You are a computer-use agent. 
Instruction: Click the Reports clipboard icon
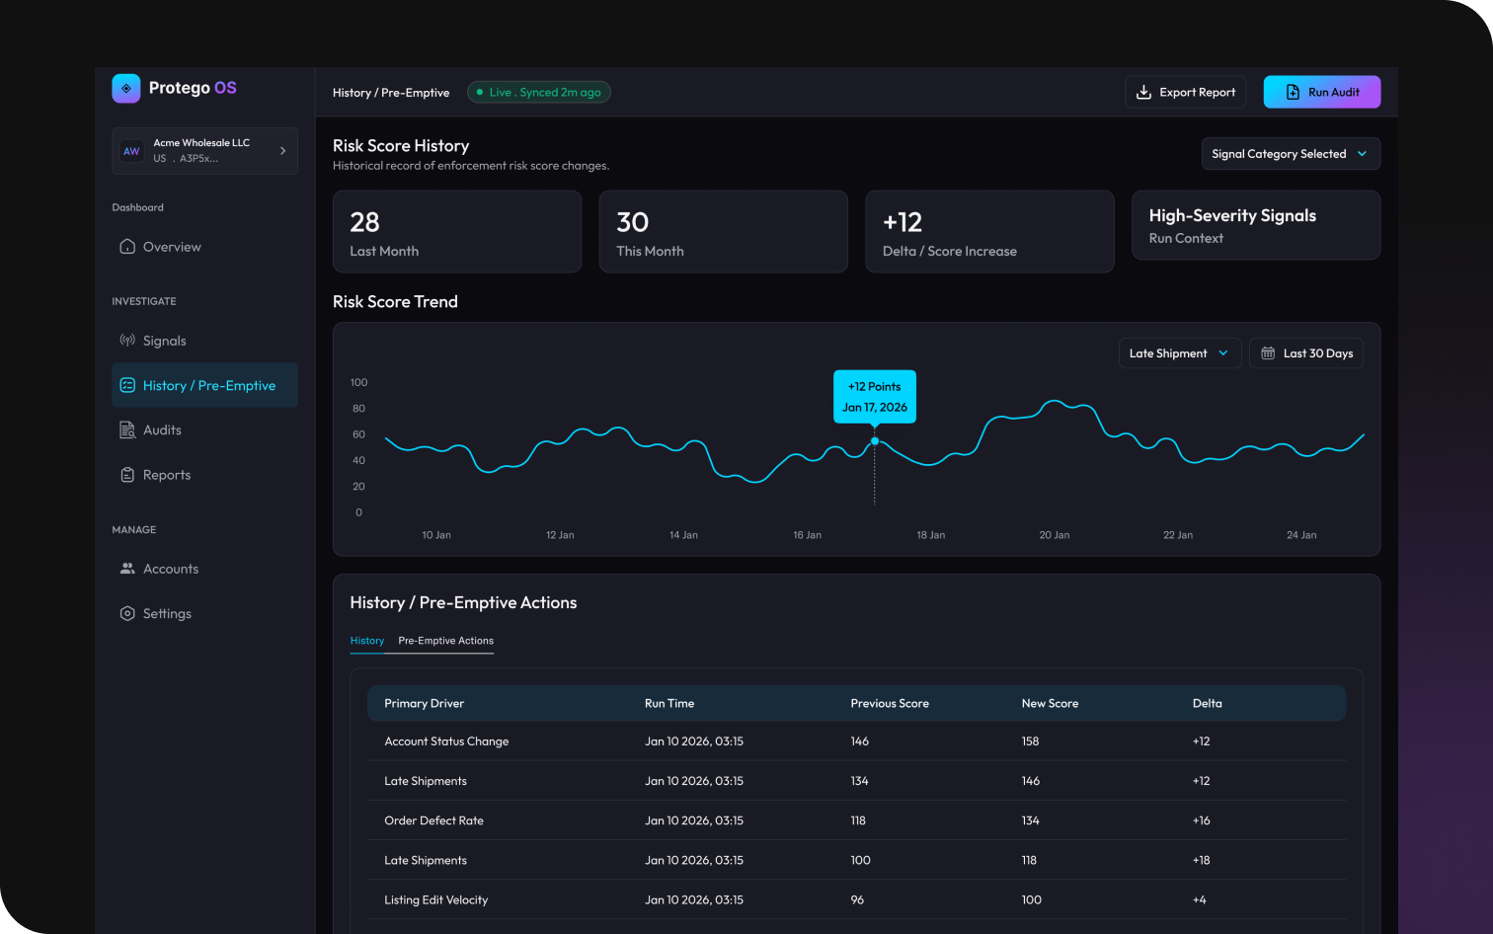pos(127,475)
